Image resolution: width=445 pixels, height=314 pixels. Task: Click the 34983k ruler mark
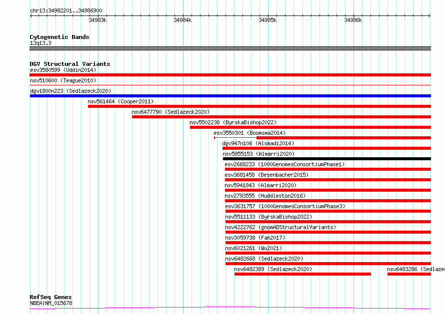click(x=97, y=20)
